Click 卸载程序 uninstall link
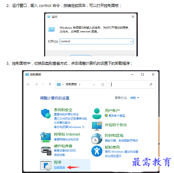The image size is (174, 173). pos(59,167)
